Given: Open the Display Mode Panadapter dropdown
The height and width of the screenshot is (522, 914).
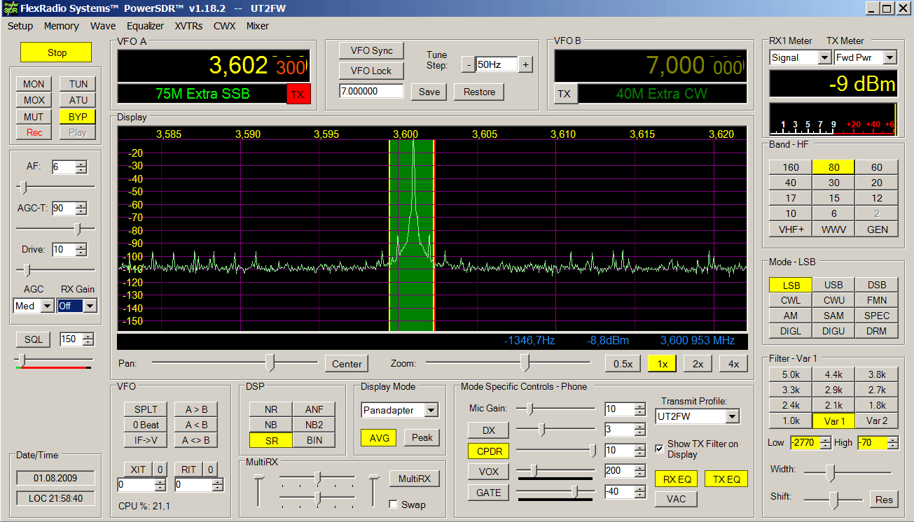Looking at the screenshot, I should 431,410.
